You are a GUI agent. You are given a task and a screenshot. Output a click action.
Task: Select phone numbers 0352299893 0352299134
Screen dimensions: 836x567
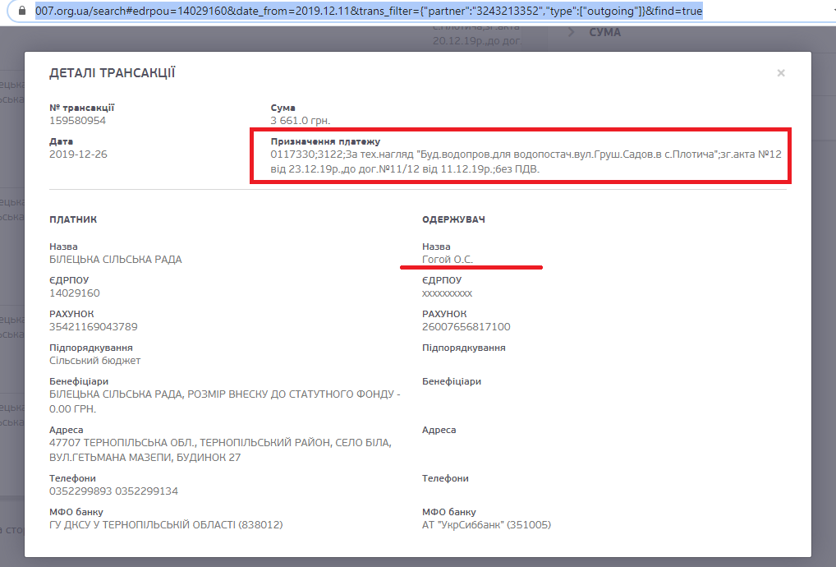coord(113,491)
